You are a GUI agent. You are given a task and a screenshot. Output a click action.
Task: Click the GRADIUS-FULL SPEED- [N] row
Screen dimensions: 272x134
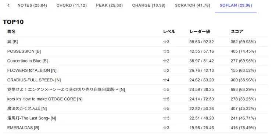[135, 80]
